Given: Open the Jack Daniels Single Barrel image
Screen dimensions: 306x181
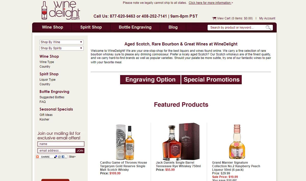Looking at the screenshot, I should click(181, 142).
